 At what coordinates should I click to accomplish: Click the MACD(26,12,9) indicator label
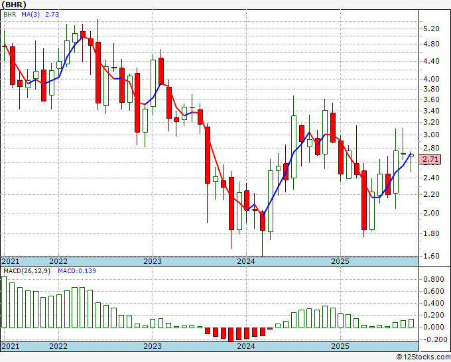[x=27, y=271]
